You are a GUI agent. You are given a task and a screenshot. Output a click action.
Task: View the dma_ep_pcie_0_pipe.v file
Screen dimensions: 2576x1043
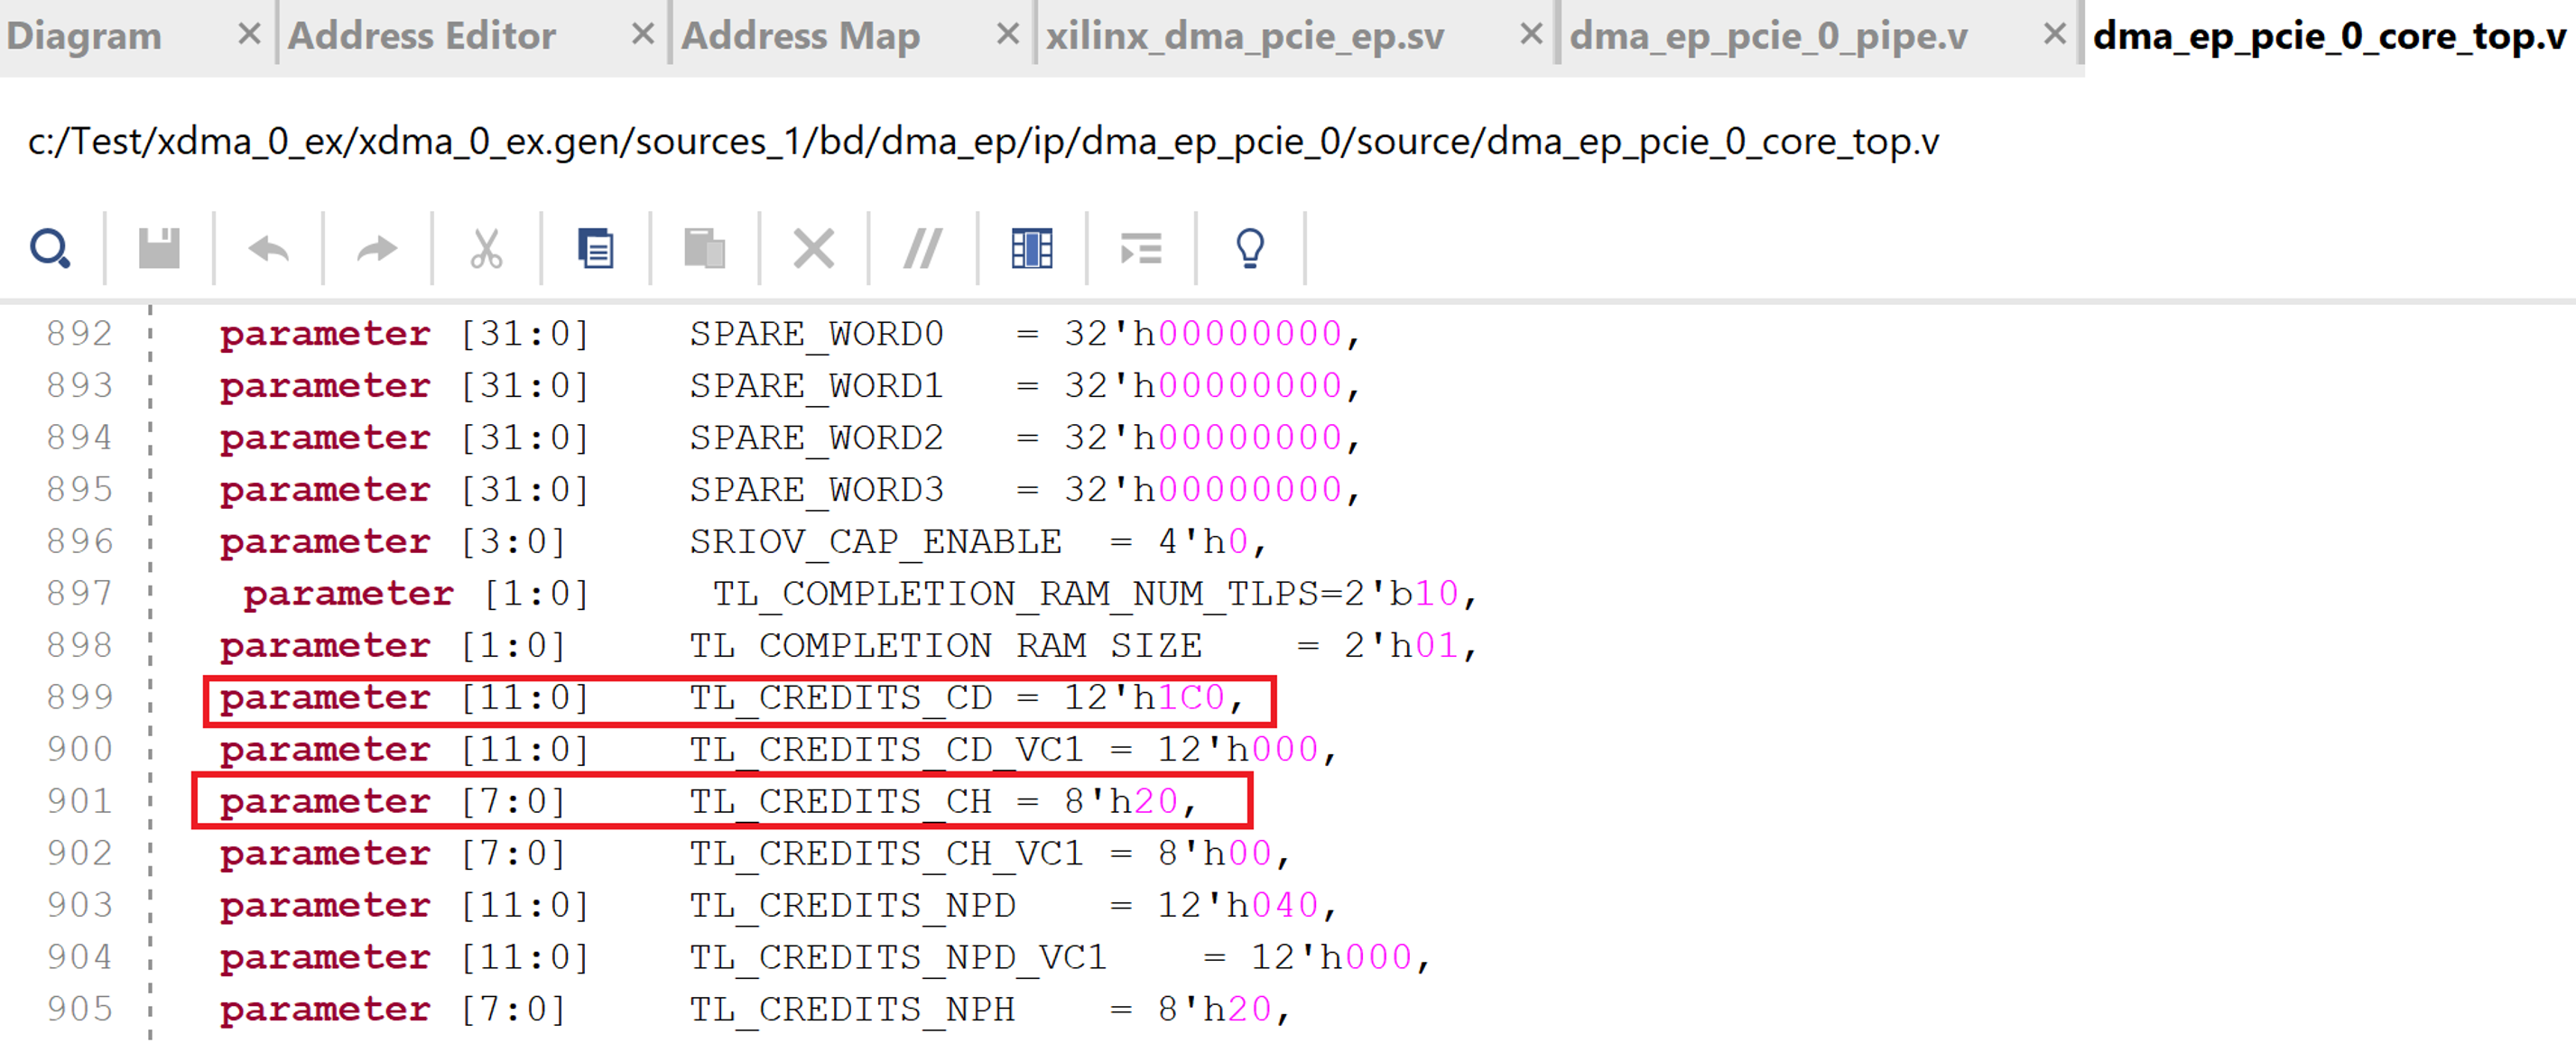pyautogui.click(x=1770, y=36)
